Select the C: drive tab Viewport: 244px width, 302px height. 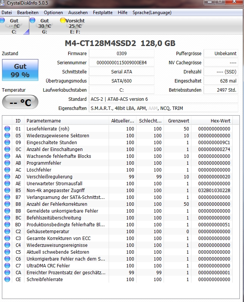14,26
